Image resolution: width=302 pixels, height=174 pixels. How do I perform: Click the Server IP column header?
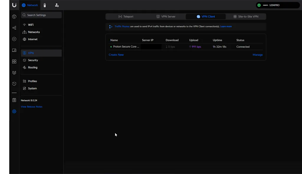point(148,40)
